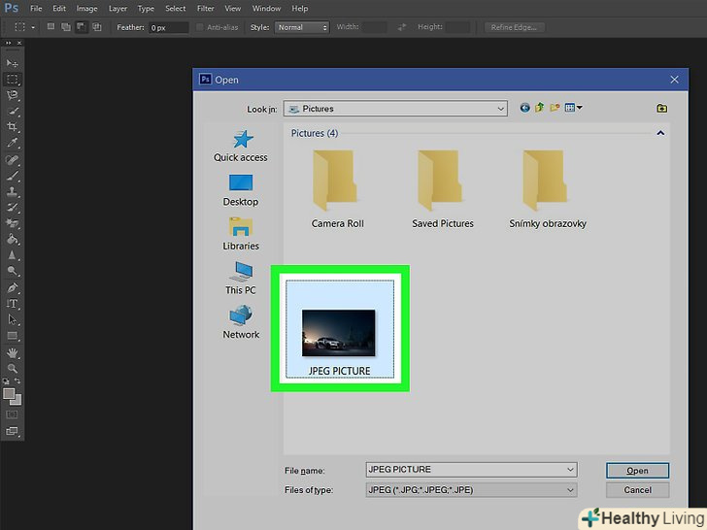Select the JPEG PICTURE thumbnail
707x530 pixels.
339,330
